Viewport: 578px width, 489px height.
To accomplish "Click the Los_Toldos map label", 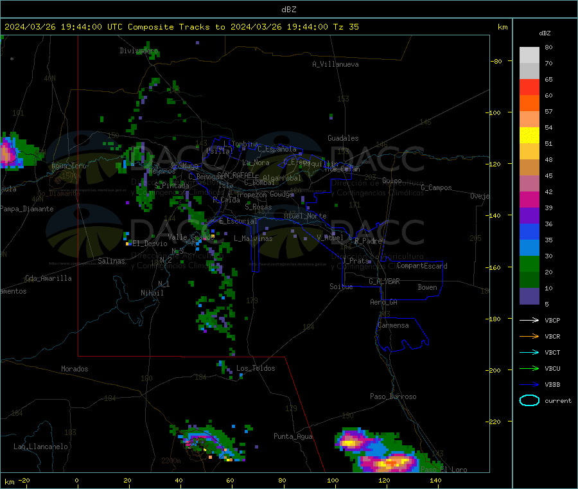I will tap(256, 368).
